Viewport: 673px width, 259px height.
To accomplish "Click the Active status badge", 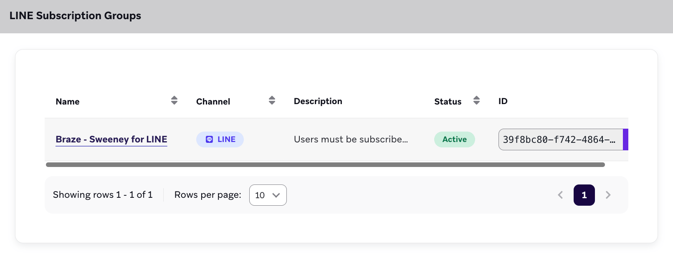I will (454, 139).
